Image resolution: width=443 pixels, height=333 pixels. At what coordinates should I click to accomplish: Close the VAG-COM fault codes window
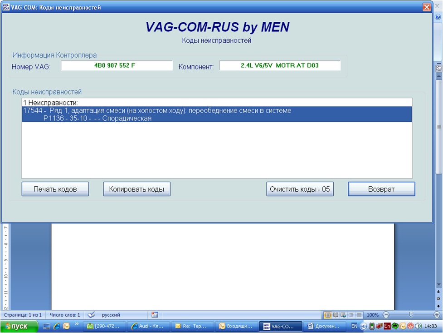pyautogui.click(x=427, y=7)
